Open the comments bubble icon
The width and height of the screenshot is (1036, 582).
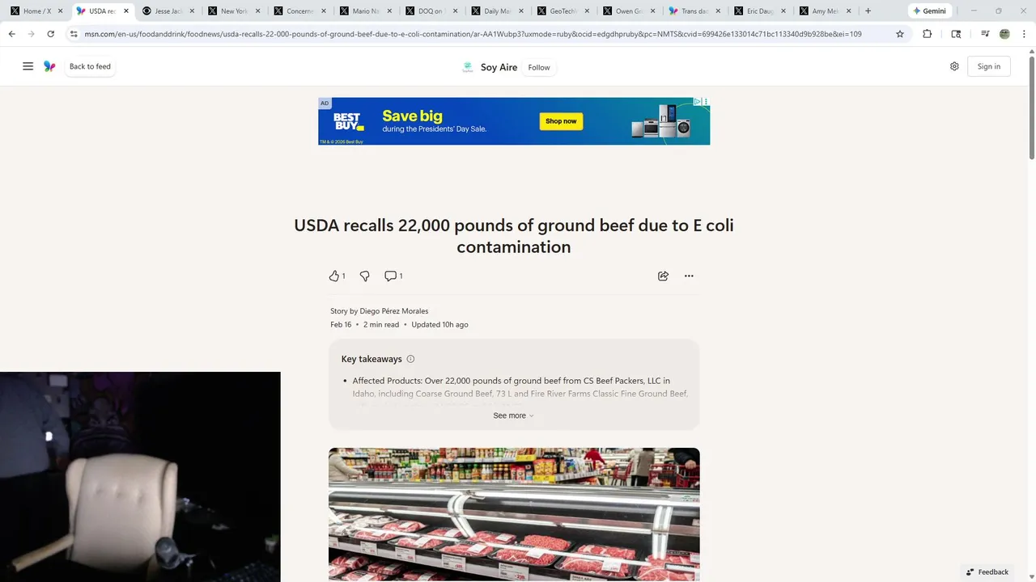pos(390,276)
